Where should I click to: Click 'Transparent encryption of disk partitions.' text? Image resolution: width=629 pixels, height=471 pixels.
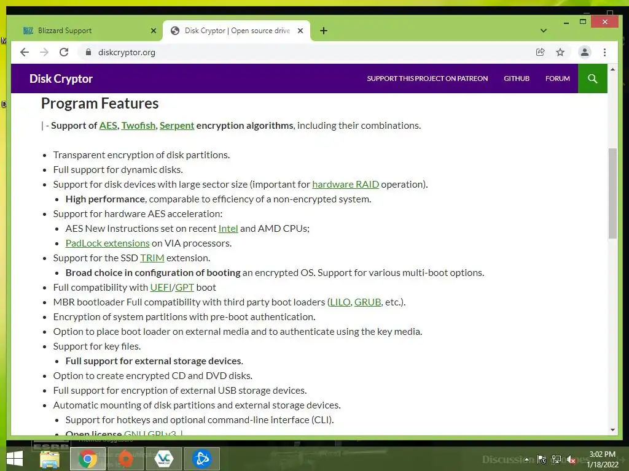pos(142,155)
